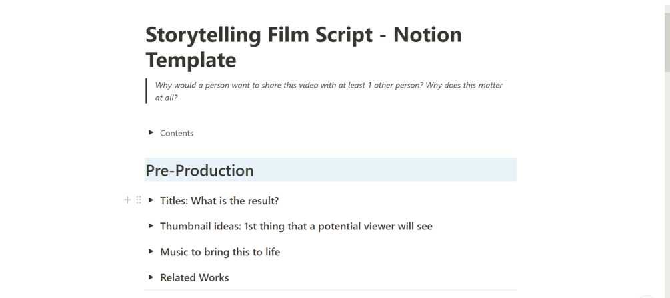Click the plus icon to add a block
Viewport: 670px width, 298px height.
(x=127, y=200)
